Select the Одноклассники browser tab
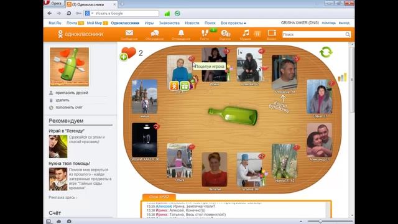The height and width of the screenshot is (224, 398). point(91,4)
